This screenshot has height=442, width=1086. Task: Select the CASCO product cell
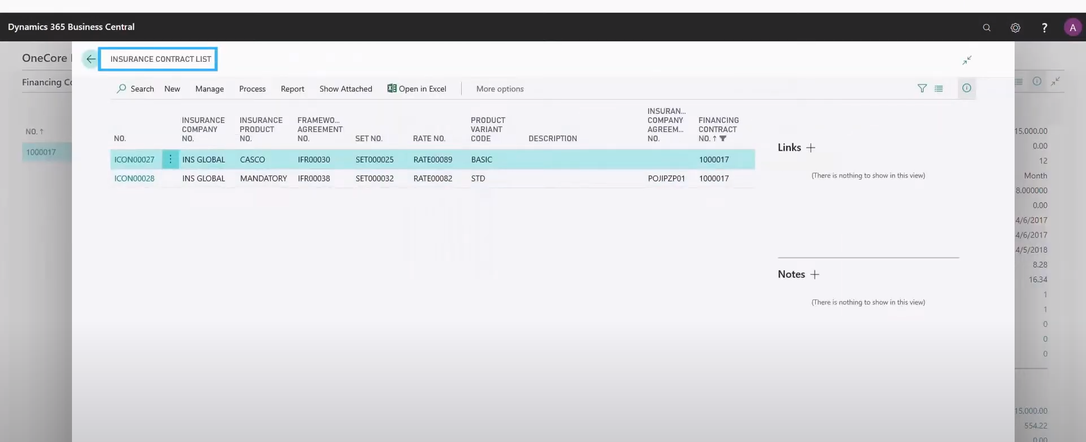253,160
